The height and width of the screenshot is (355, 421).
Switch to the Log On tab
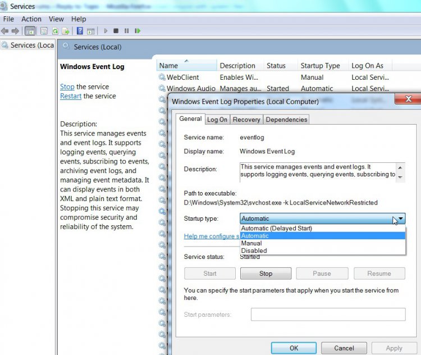tap(217, 120)
